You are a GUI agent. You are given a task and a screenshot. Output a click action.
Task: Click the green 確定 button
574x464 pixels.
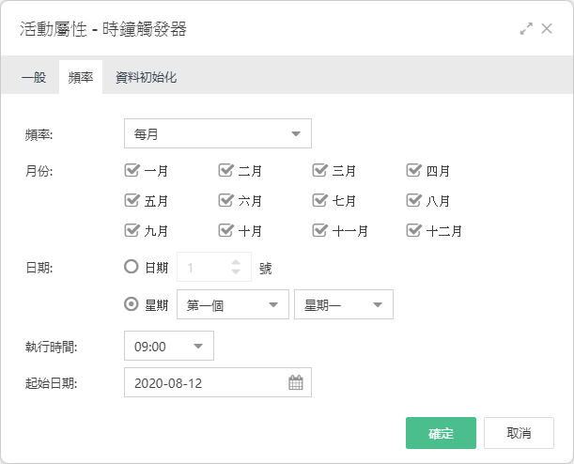pyautogui.click(x=441, y=433)
